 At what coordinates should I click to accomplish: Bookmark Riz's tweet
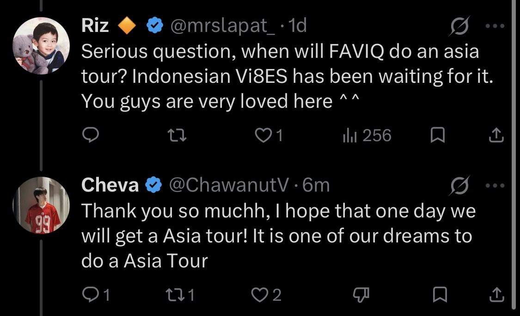(437, 136)
